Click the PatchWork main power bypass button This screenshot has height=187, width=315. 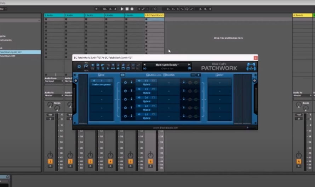pyautogui.click(x=79, y=66)
